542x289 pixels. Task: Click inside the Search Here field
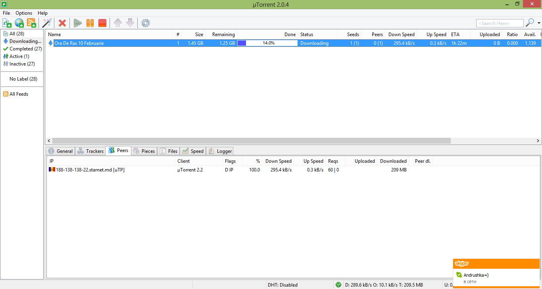[x=499, y=23]
